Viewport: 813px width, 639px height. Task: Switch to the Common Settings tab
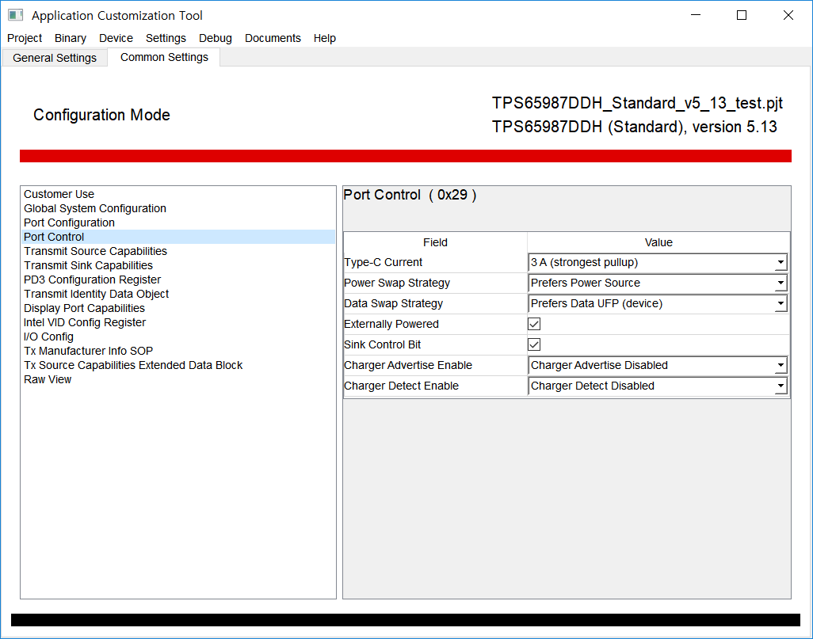(x=164, y=57)
